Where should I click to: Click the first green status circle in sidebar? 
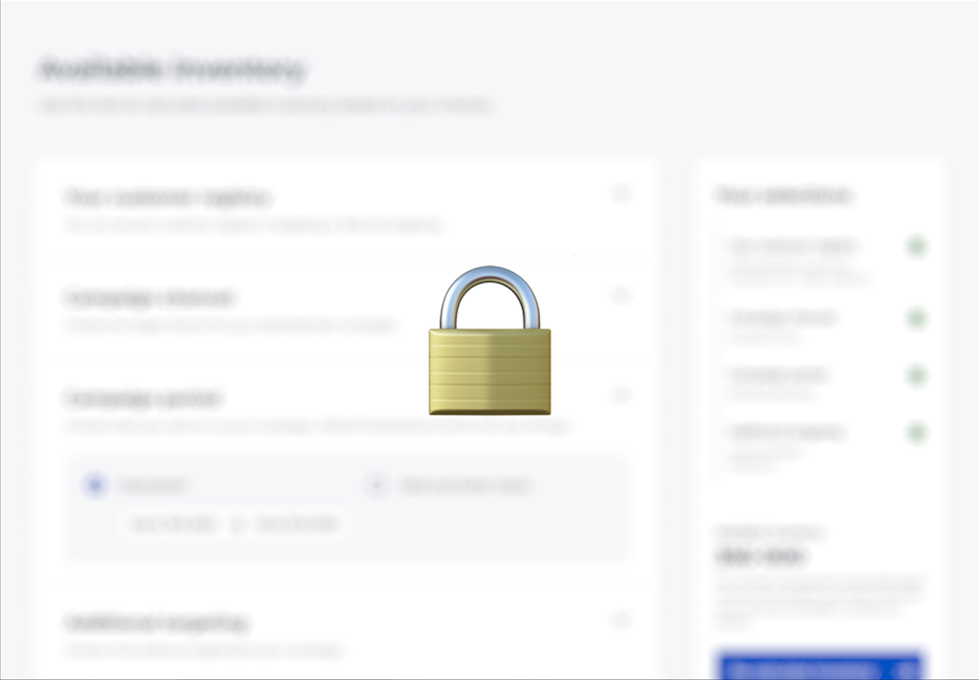(917, 246)
